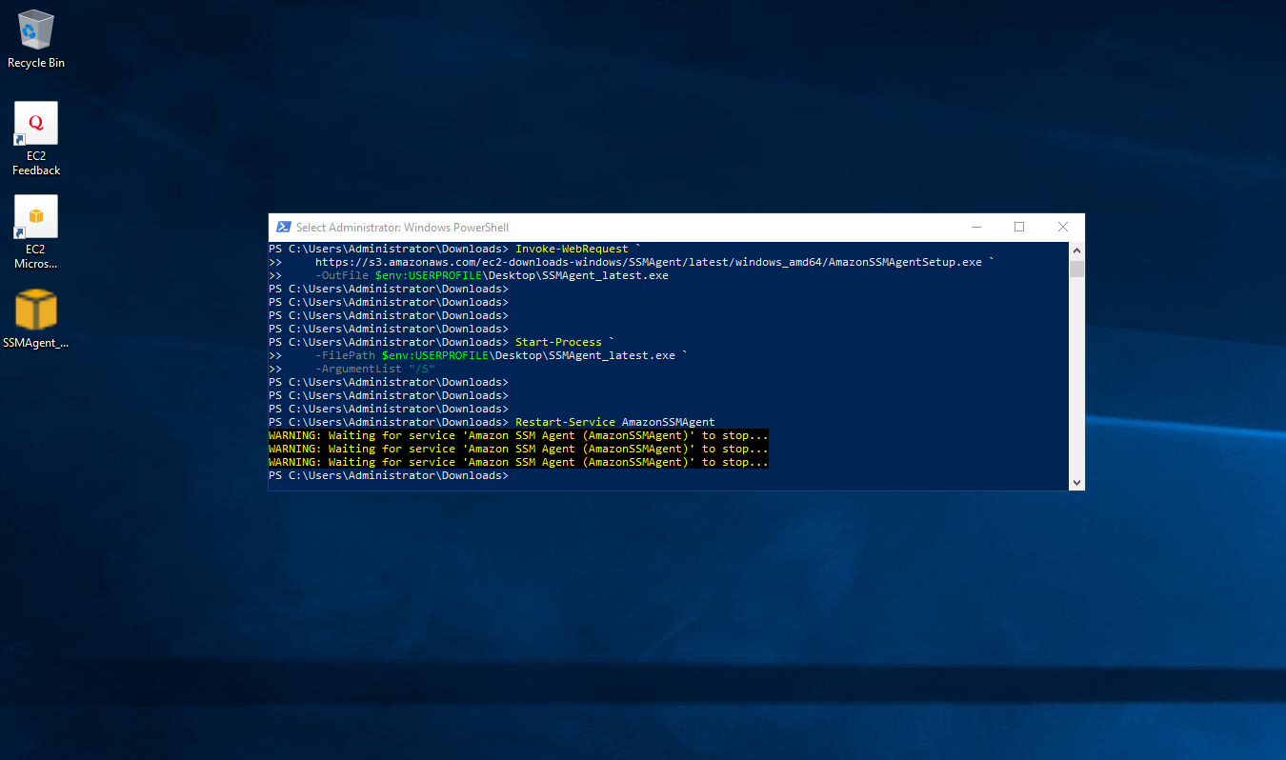The width and height of the screenshot is (1286, 760).
Task: Minimize the PowerShell window
Action: [x=976, y=228]
